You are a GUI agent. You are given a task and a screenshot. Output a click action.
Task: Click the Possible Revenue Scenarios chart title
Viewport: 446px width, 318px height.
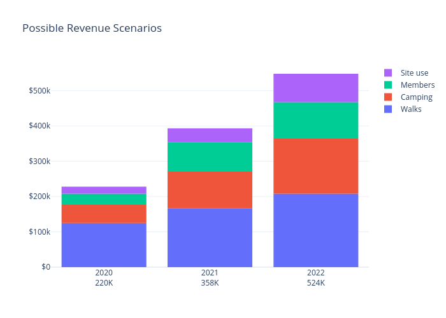tap(92, 29)
